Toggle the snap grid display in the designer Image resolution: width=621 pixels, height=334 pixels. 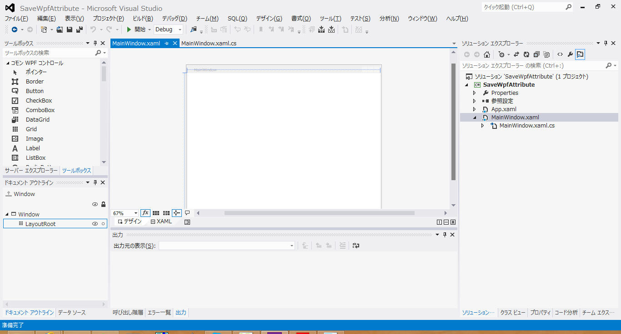click(x=156, y=213)
